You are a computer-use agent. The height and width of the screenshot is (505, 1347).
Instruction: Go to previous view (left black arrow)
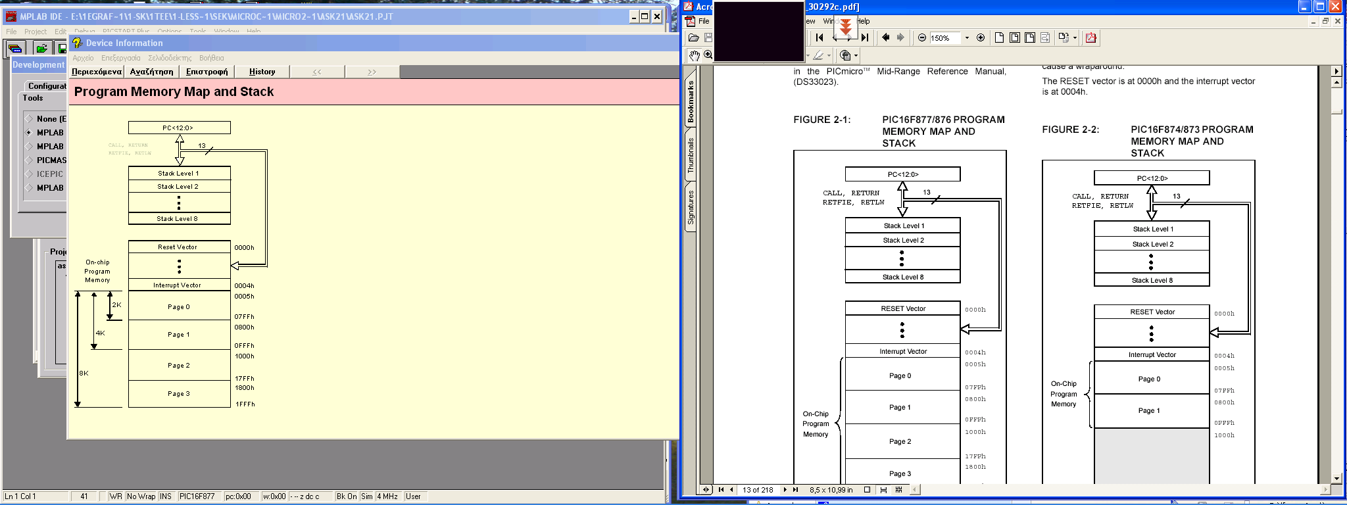coord(885,37)
